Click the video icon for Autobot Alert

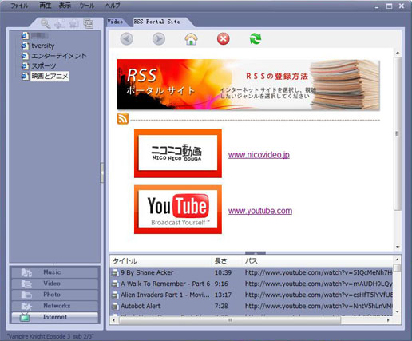[x=115, y=307]
